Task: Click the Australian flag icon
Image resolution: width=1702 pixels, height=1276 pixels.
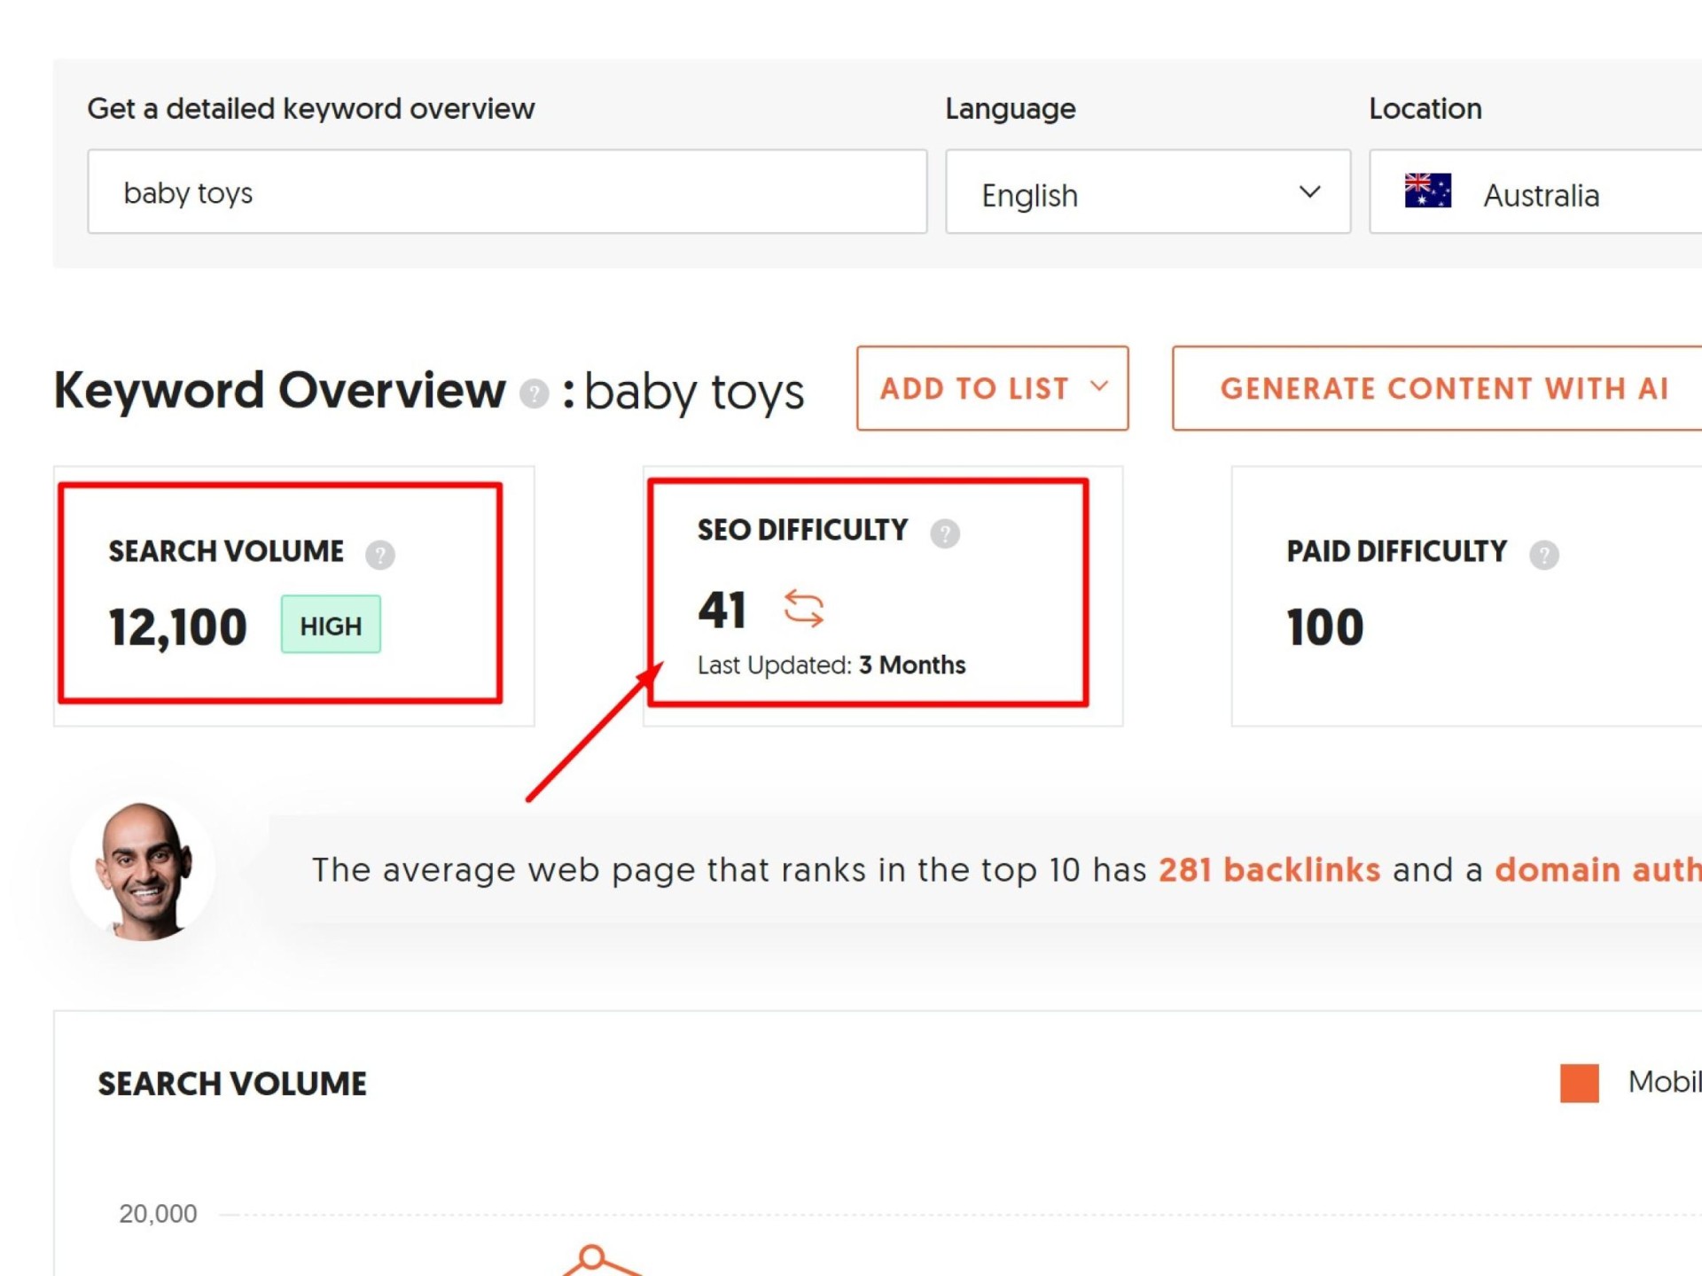Action: 1427,191
